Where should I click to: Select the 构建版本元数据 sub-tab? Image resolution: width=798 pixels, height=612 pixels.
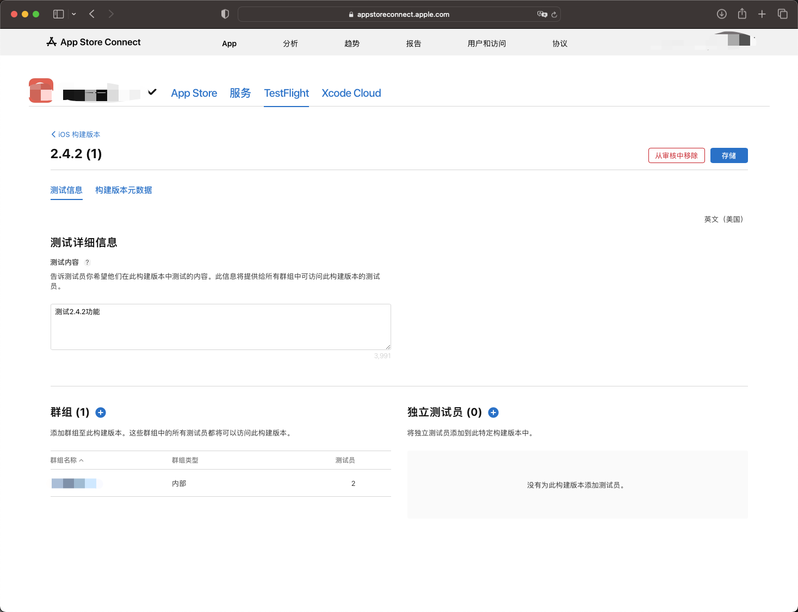(x=123, y=190)
